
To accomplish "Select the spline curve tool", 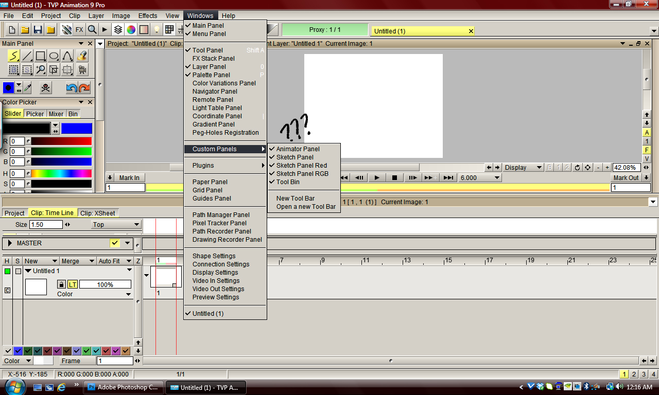I will (x=67, y=56).
